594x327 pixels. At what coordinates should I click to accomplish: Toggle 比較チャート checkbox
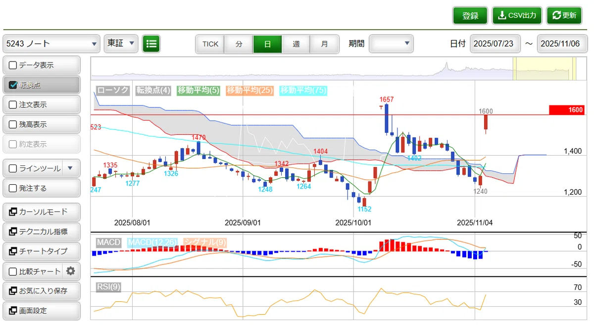[13, 272]
